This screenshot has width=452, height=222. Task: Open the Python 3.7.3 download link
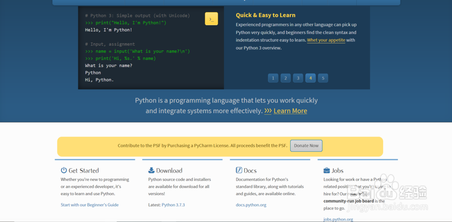tap(173, 205)
